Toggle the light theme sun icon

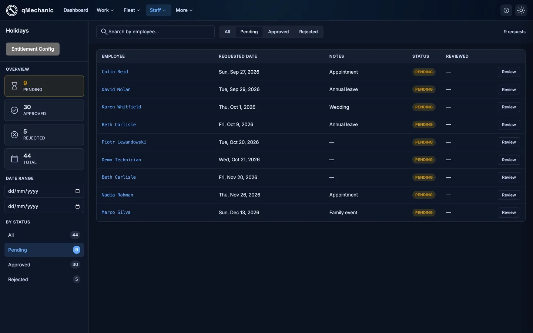pyautogui.click(x=521, y=10)
